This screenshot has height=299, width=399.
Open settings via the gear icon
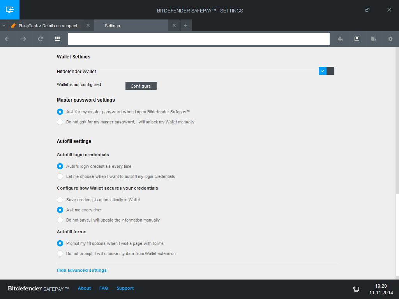click(390, 39)
